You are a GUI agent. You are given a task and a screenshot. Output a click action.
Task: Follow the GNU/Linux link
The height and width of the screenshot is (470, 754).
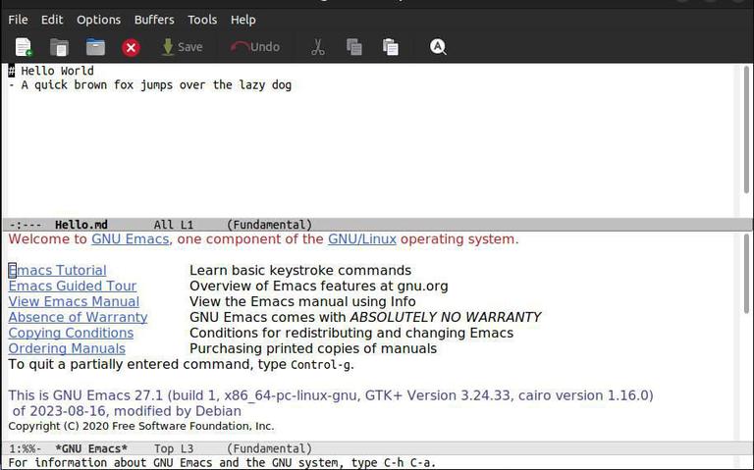pos(362,239)
